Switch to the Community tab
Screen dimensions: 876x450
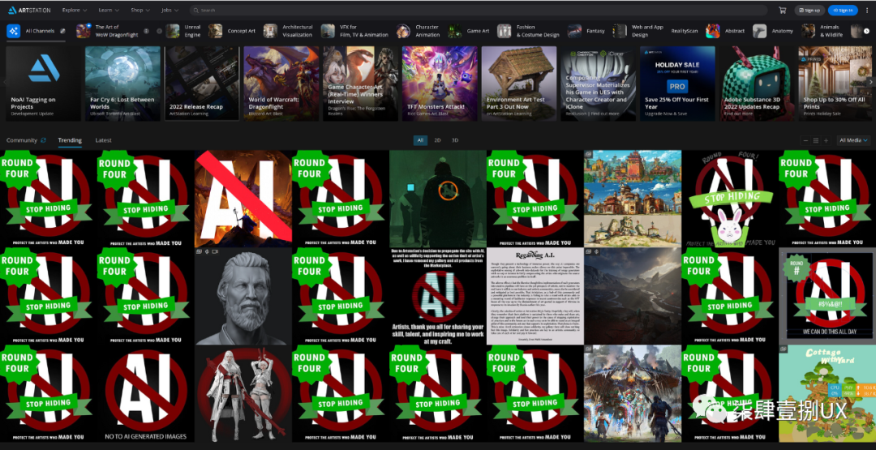[x=22, y=140]
